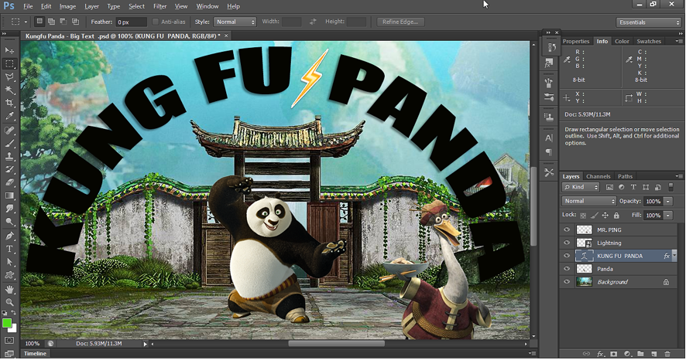The width and height of the screenshot is (686, 360).
Task: Hide the Background layer
Action: point(567,282)
